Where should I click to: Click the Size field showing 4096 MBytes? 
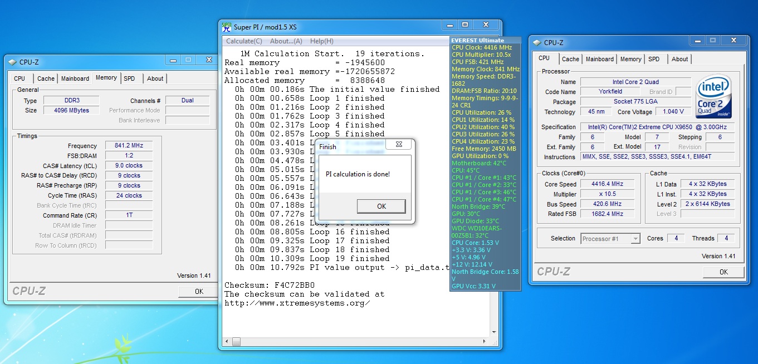click(71, 110)
